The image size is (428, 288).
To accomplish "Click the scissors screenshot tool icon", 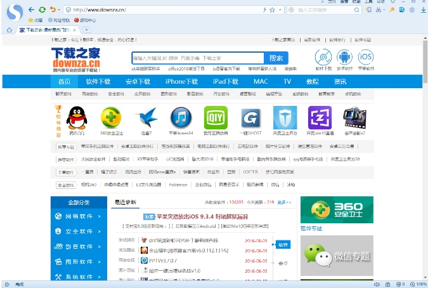I will tap(379, 10).
